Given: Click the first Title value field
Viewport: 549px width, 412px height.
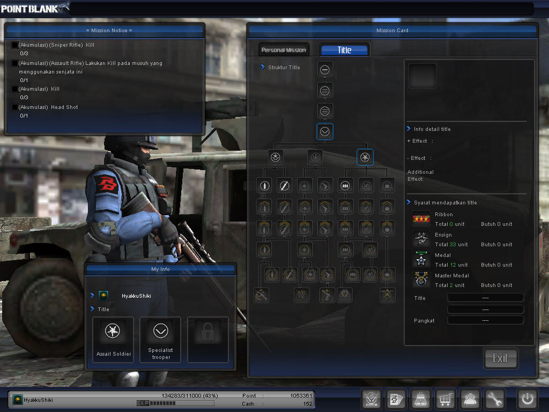Looking at the screenshot, I should point(486,298).
